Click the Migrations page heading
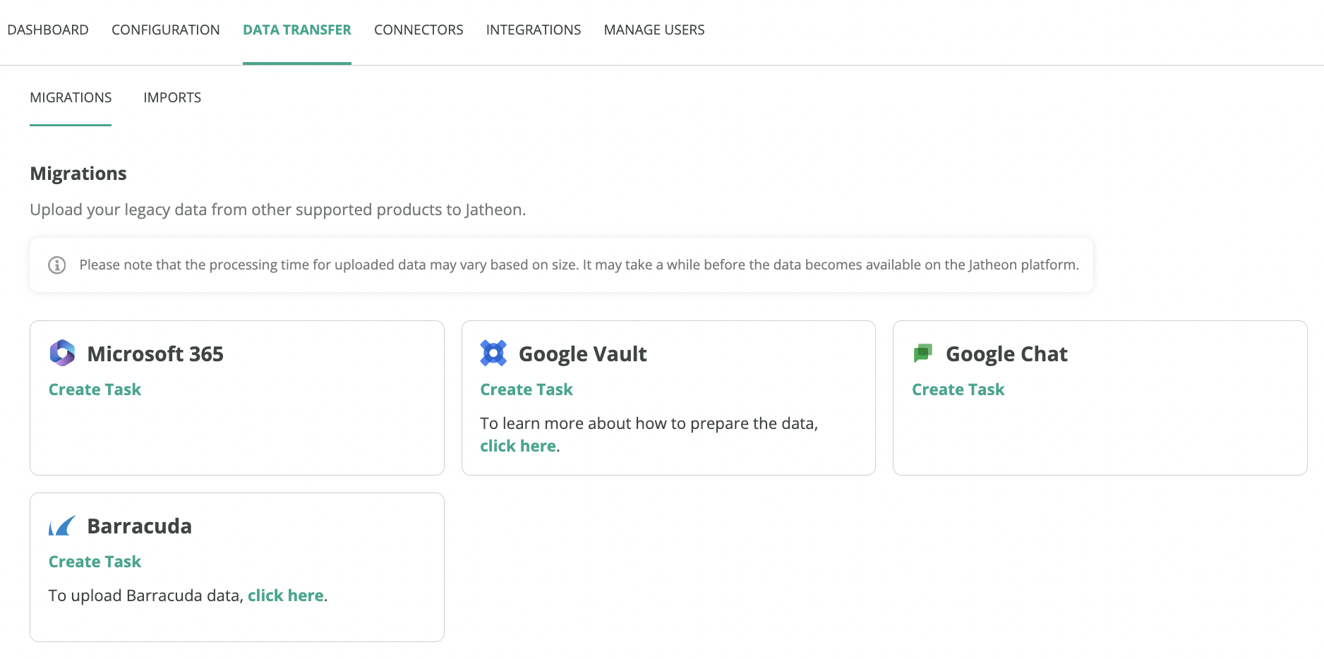This screenshot has width=1324, height=659. click(x=78, y=174)
